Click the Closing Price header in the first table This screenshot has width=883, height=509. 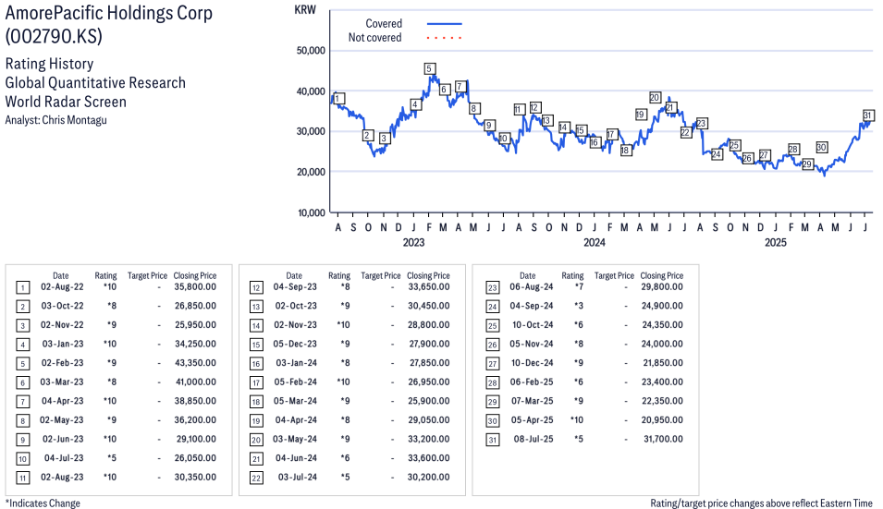[195, 275]
